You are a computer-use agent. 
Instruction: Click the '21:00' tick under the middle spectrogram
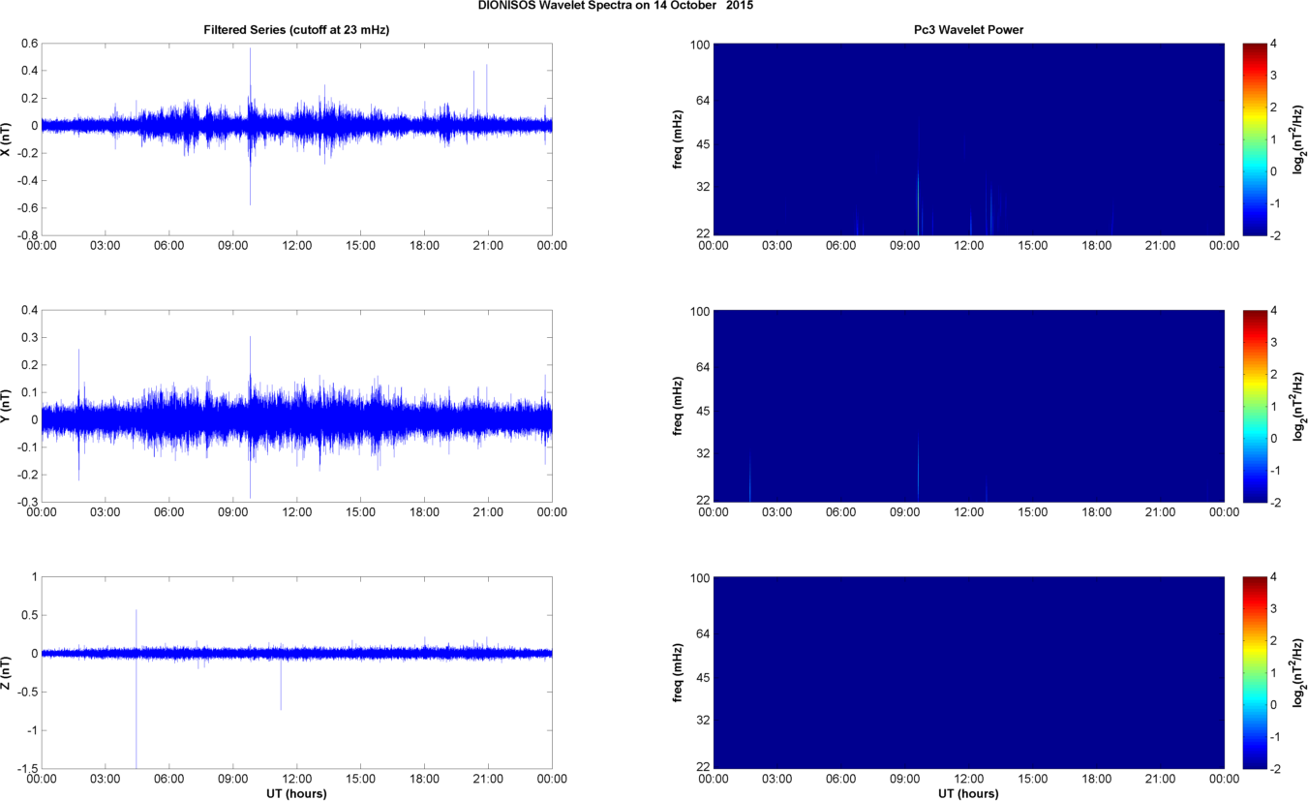1161,512
